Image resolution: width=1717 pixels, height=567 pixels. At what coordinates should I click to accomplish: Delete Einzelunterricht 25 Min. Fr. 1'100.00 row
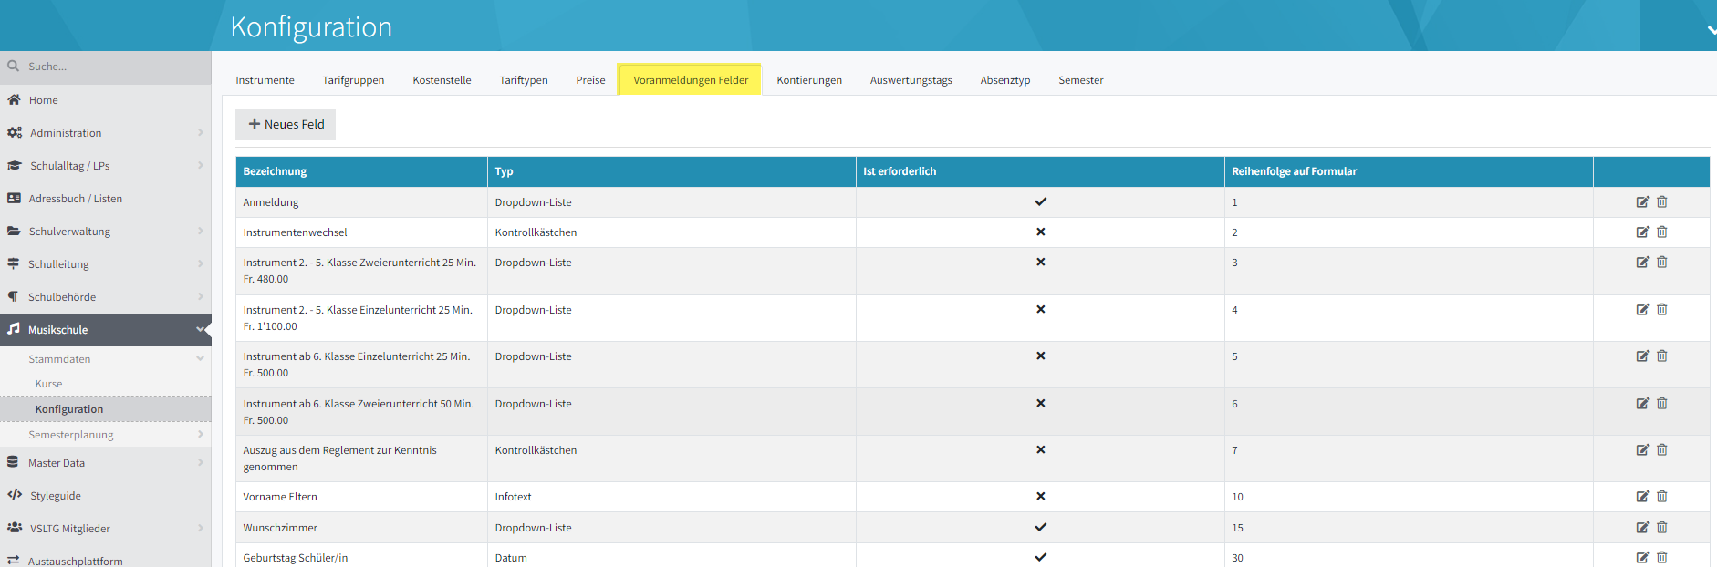[1662, 310]
